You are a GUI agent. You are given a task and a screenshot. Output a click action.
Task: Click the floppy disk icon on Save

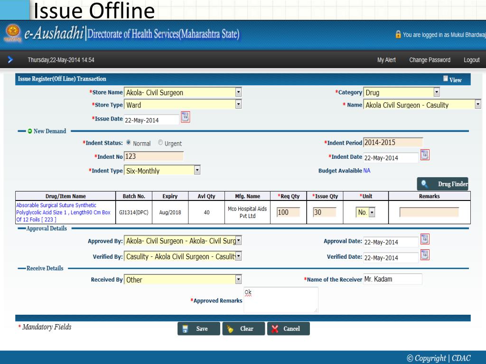click(x=185, y=329)
